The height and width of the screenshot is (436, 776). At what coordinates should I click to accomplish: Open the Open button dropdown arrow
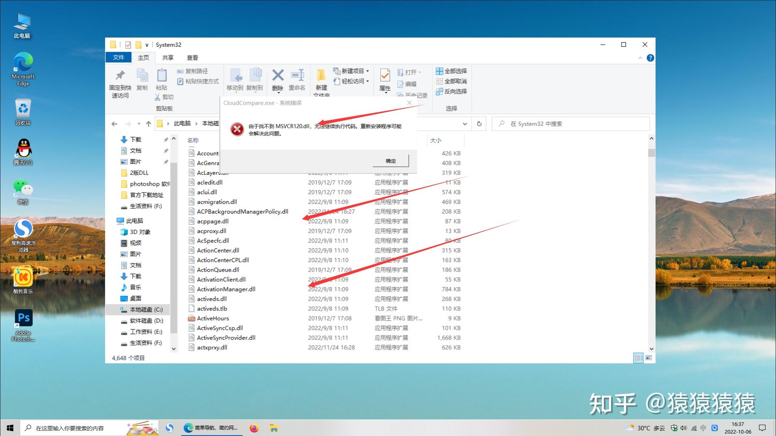click(420, 72)
